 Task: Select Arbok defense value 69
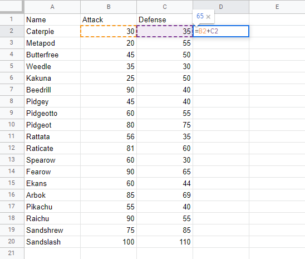[165, 195]
